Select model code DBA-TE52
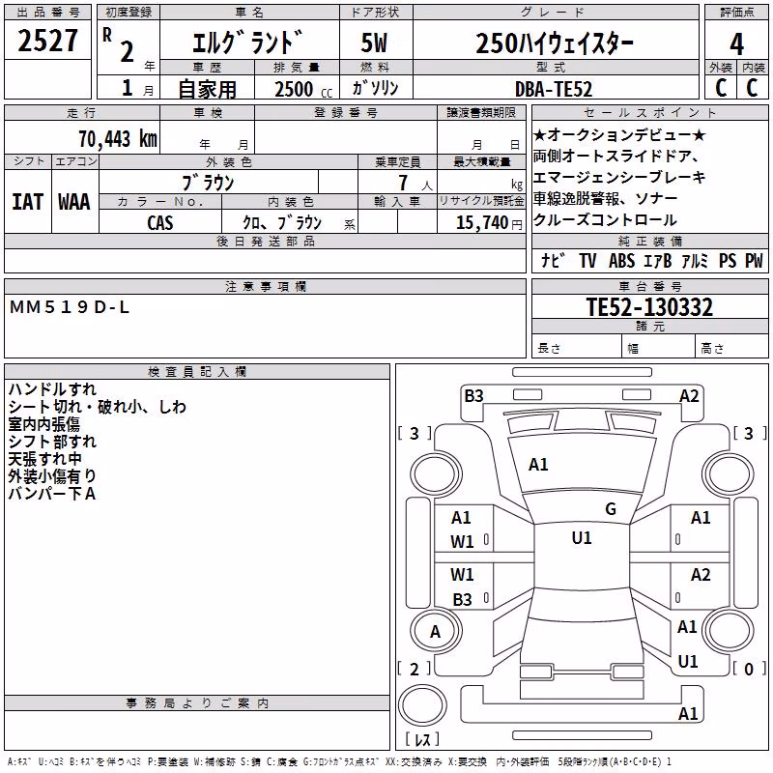The height and width of the screenshot is (773, 773). coord(553,89)
